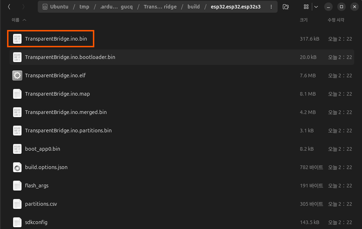The width and height of the screenshot is (362, 229).
Task: Sort by name column header 이름
Action: [x=16, y=20]
